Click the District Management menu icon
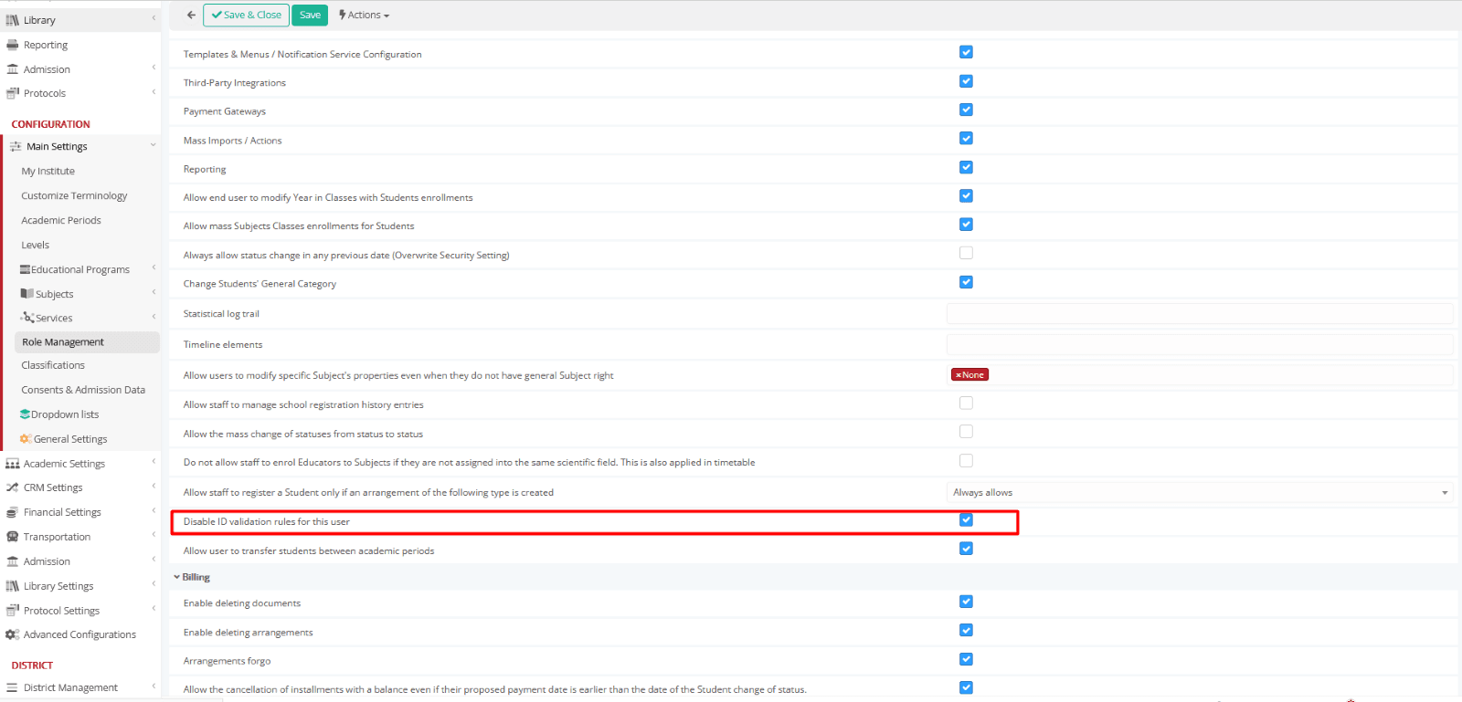1462x702 pixels. point(12,687)
